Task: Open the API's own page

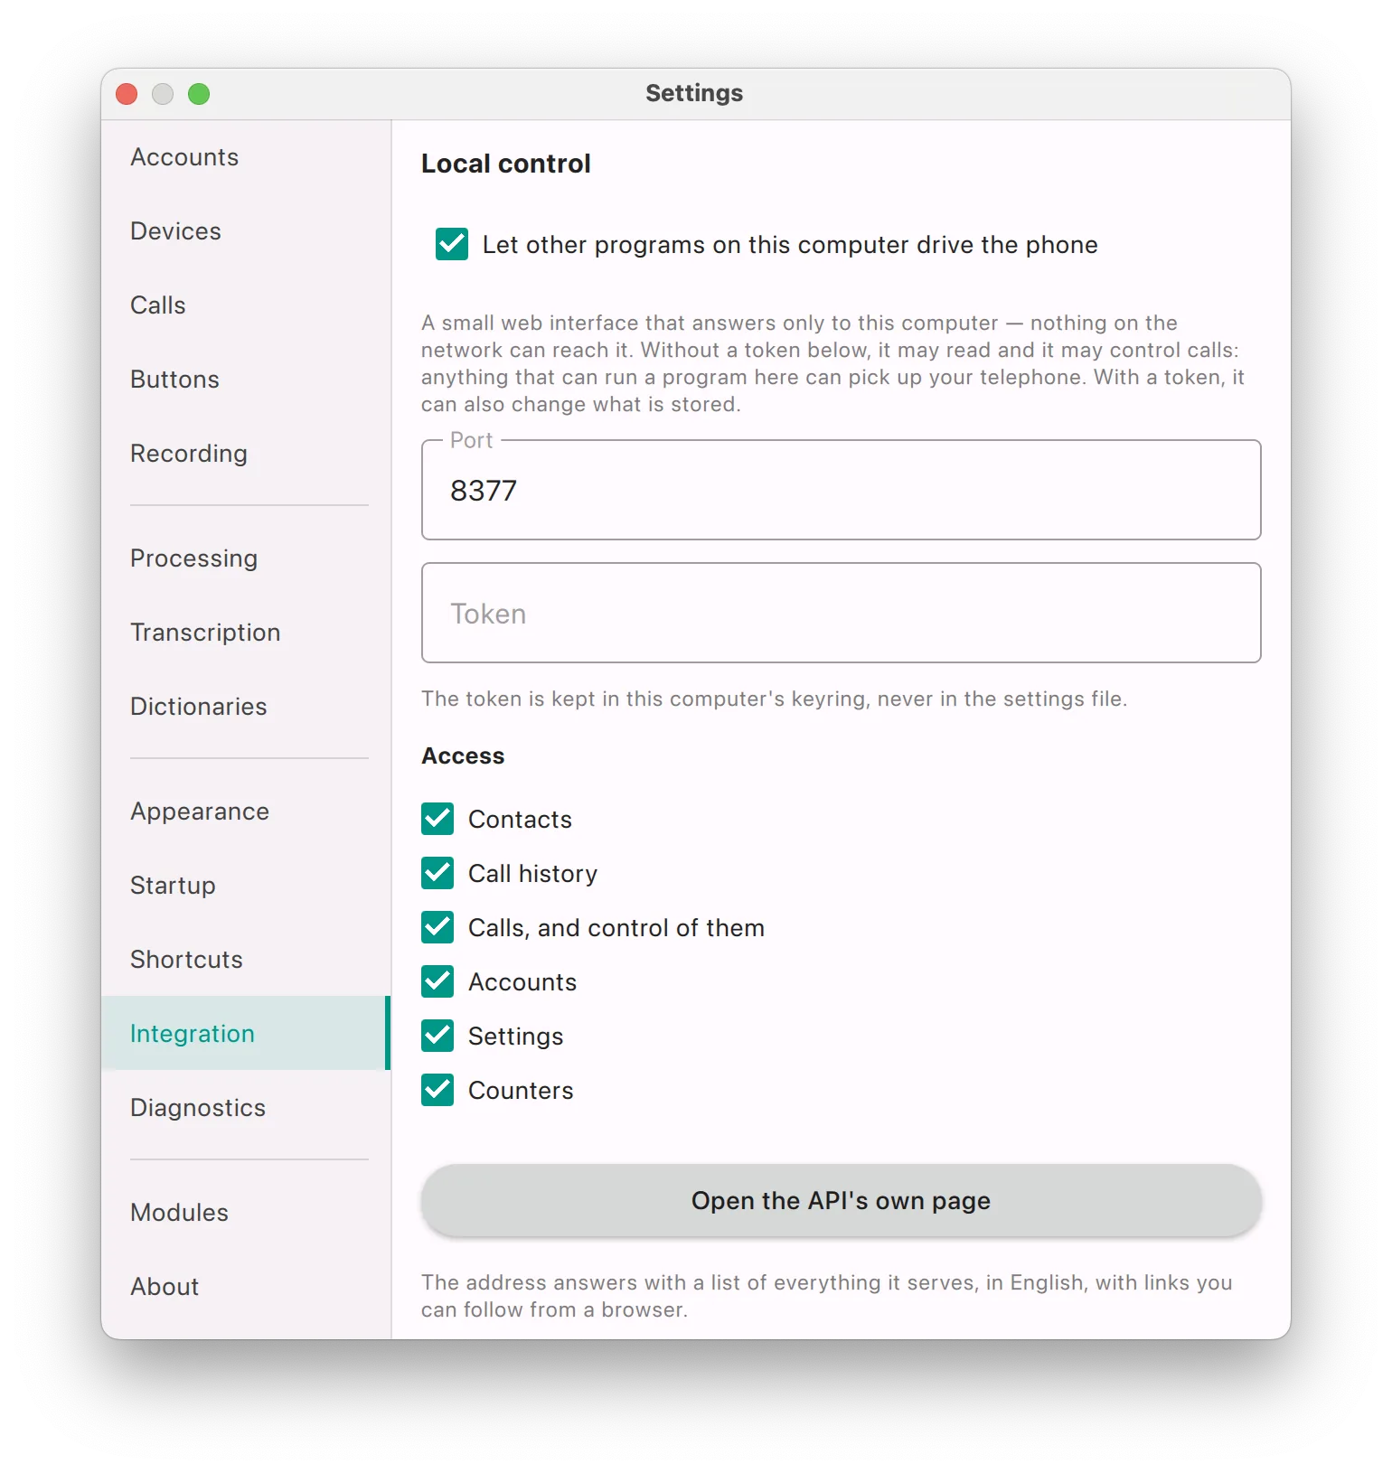Action: click(x=841, y=1200)
